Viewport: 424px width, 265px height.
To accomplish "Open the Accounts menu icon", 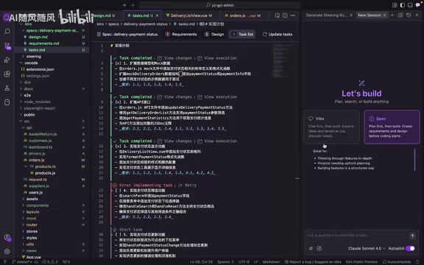I will [7, 238].
